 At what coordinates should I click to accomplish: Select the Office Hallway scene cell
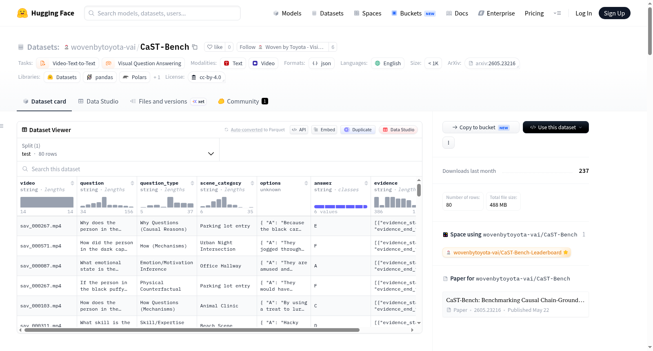tap(227, 266)
